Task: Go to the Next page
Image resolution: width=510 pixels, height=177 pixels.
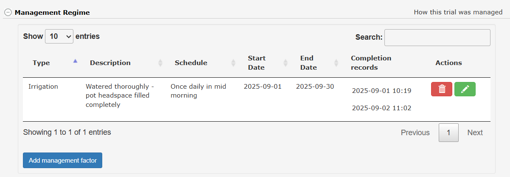Action: (475, 133)
